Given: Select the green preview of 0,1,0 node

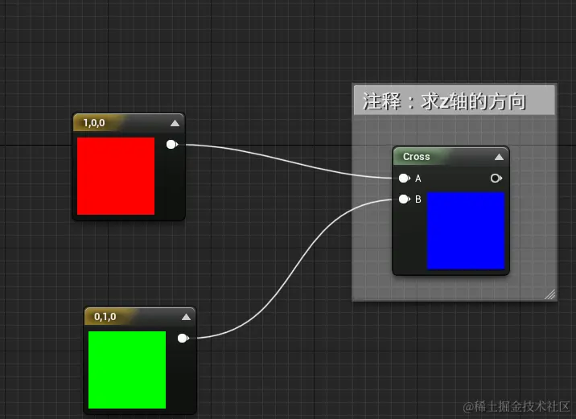Looking at the screenshot, I should point(127,370).
